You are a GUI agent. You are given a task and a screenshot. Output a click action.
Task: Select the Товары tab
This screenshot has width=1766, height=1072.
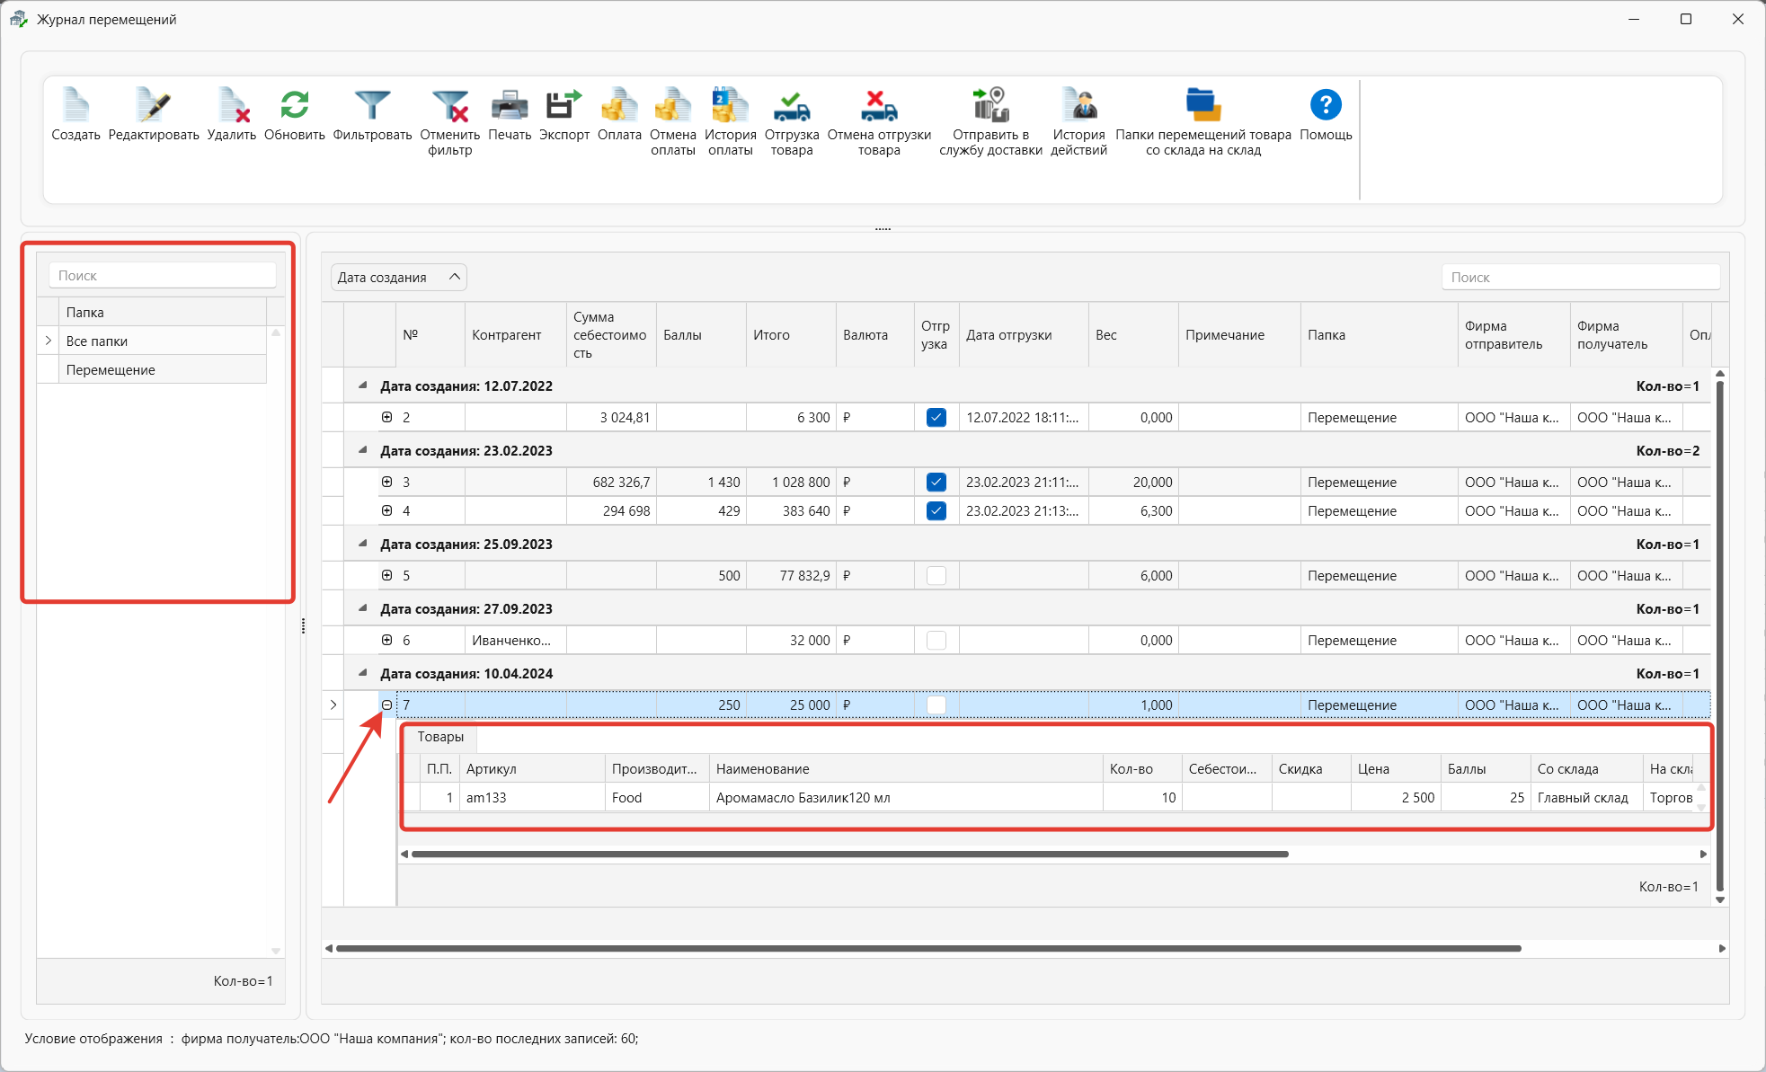tap(440, 737)
